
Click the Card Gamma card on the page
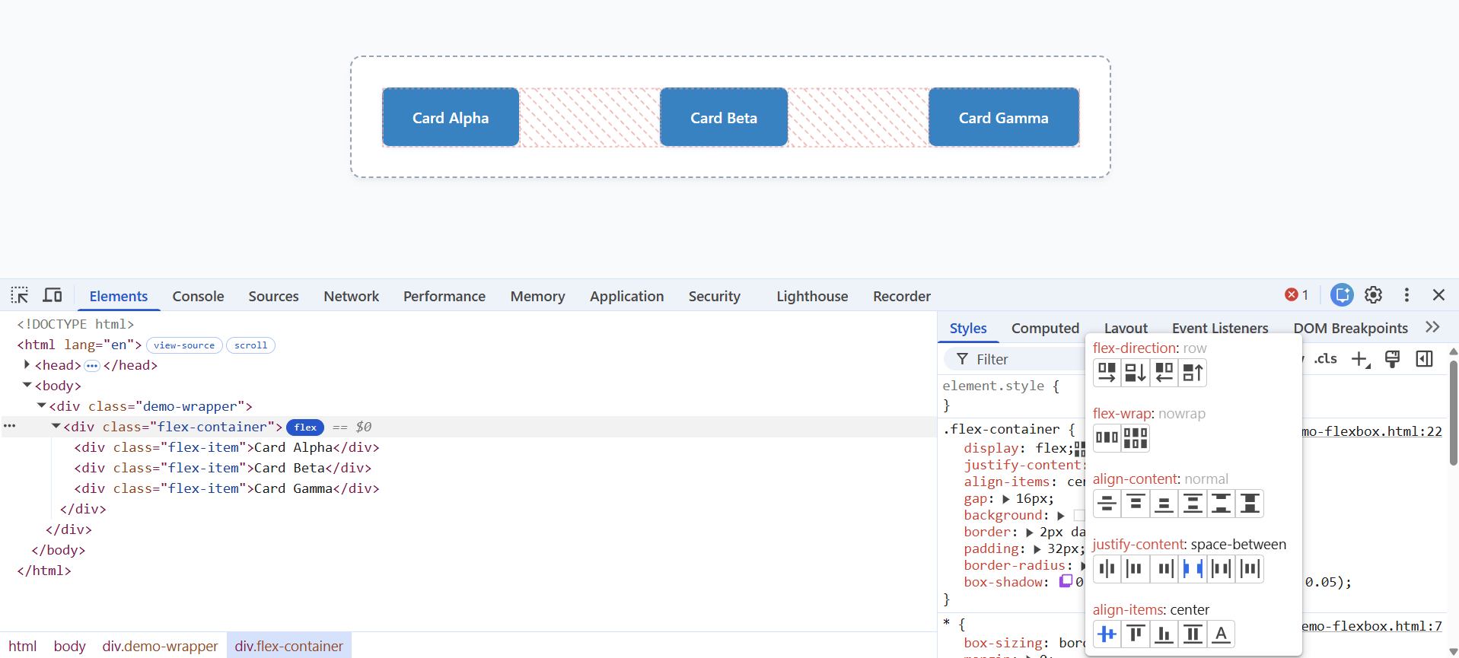coord(1004,117)
